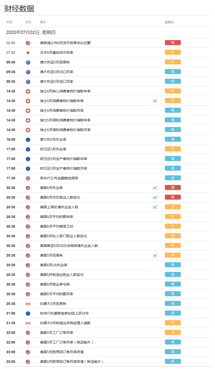The image size is (215, 369).
Task: Open chart icon for 瑞士6月消费者物价指数年率
Action: point(155,101)
